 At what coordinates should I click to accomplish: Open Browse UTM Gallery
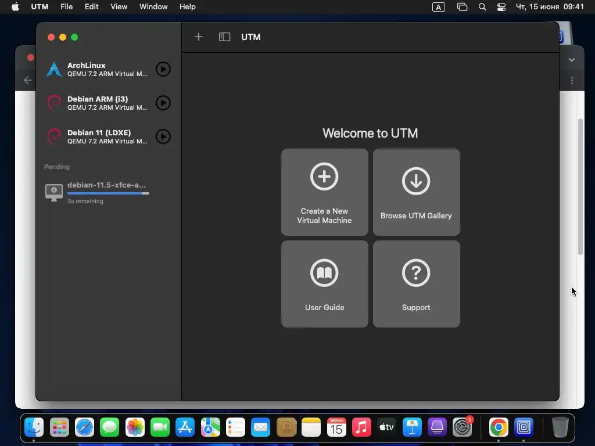point(416,192)
